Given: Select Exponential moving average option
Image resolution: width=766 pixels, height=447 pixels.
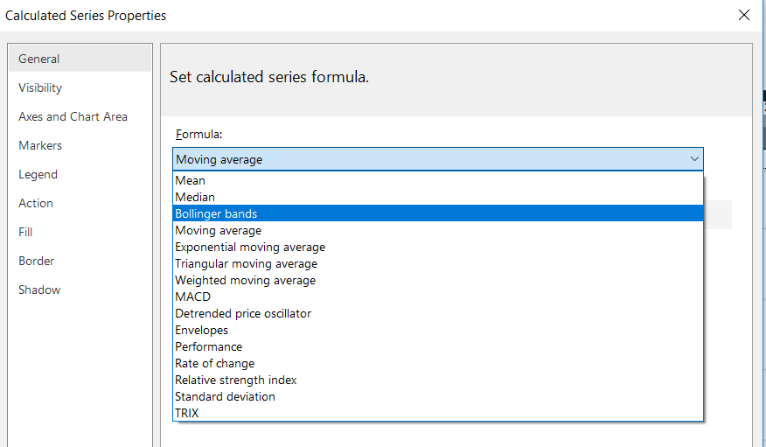Looking at the screenshot, I should 250,247.
